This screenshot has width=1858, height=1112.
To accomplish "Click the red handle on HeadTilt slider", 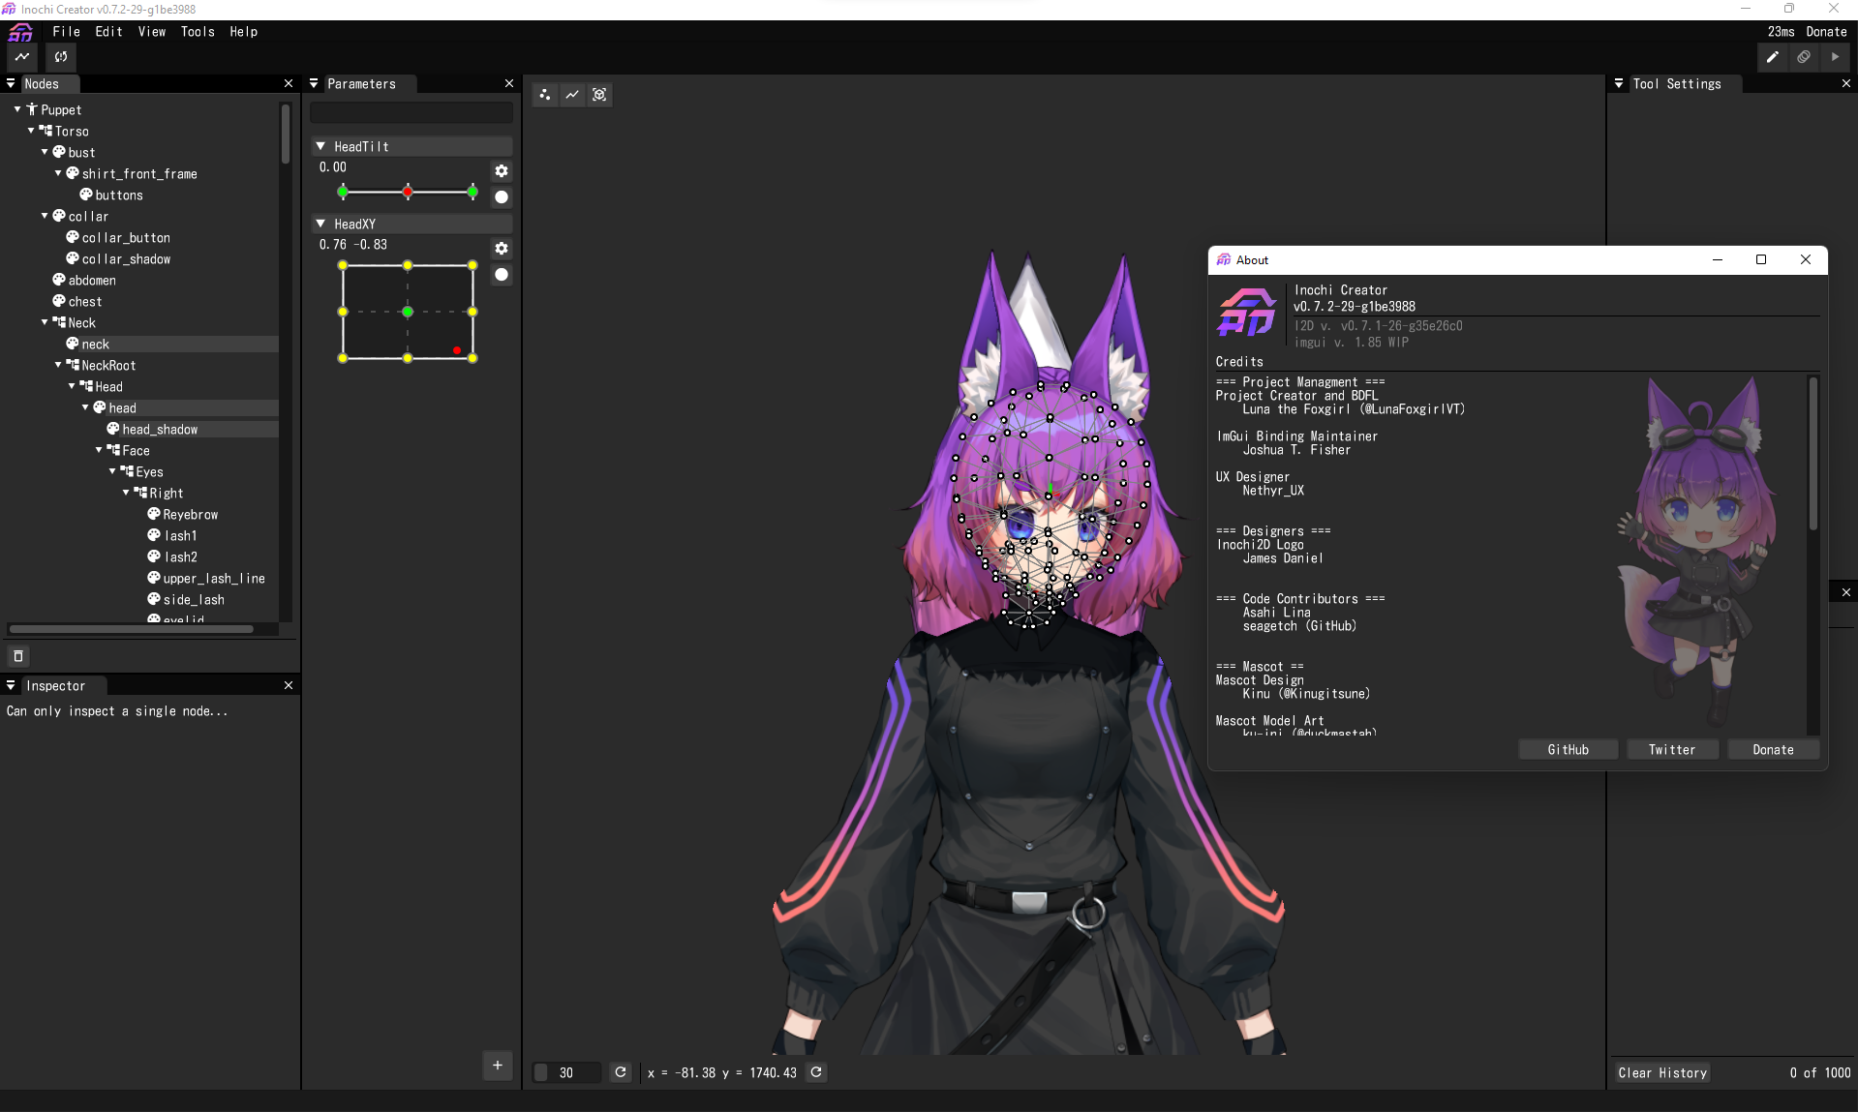I will 408,192.
